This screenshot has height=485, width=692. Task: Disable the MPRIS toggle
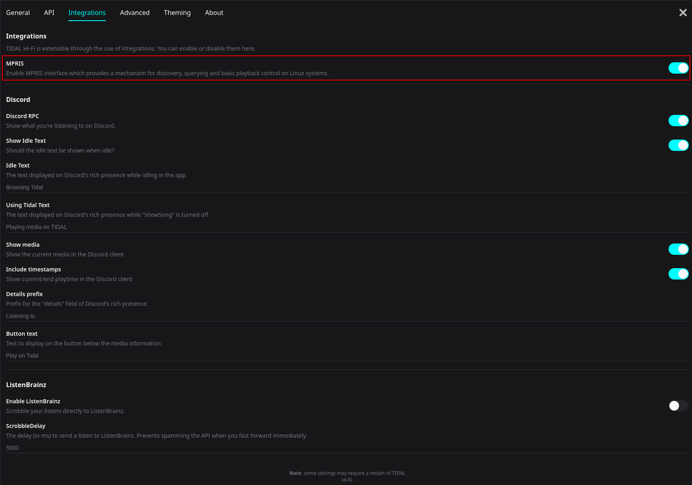point(678,68)
